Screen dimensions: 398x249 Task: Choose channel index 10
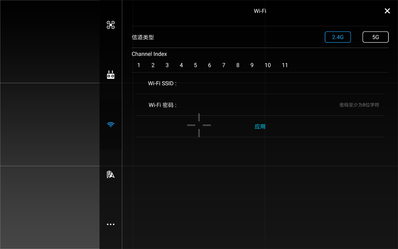click(268, 65)
